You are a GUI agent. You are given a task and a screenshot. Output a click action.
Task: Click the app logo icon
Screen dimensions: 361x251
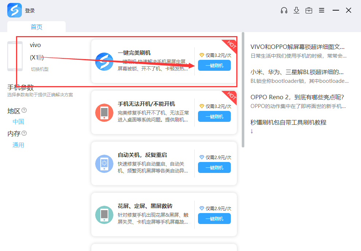pos(15,10)
